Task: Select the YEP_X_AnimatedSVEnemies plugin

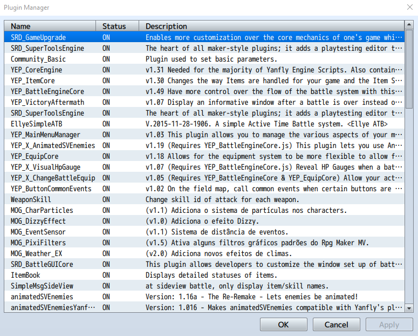Action: click(x=204, y=145)
